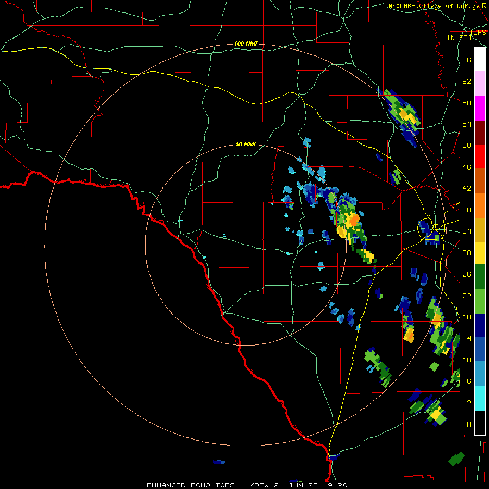
Task: Click the "TOPS" legend title
Action: pos(478,32)
